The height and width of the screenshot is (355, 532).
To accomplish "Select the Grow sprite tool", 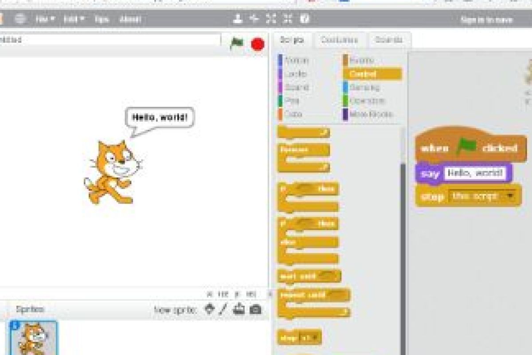I will [271, 19].
